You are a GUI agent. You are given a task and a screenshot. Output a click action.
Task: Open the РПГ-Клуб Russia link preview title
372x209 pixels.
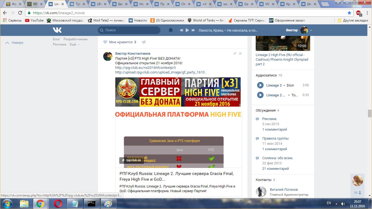click(x=176, y=177)
